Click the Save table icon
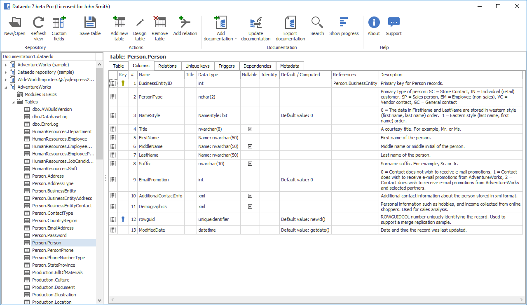Viewport: 527px width, 305px height. pos(90,23)
